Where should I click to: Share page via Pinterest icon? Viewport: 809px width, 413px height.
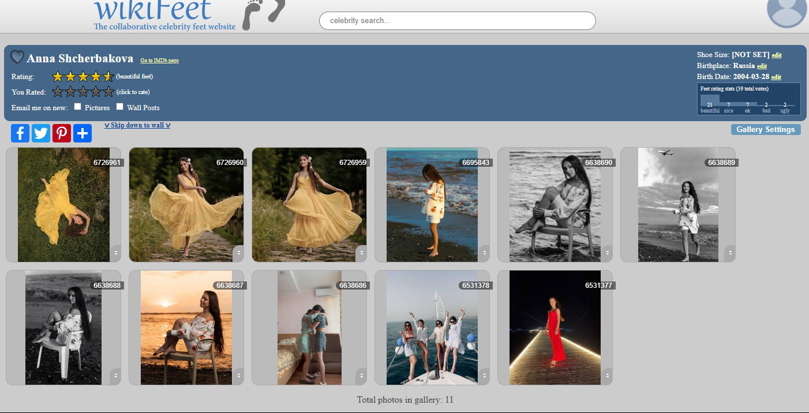click(x=62, y=133)
